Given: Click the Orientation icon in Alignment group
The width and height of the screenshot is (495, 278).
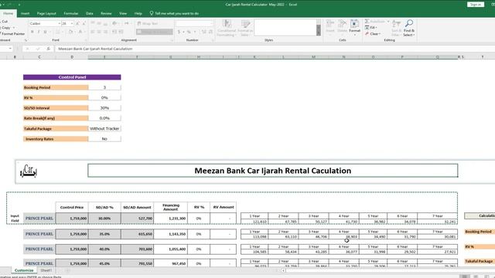Looking at the screenshot, I should pyautogui.click(x=114, y=24).
